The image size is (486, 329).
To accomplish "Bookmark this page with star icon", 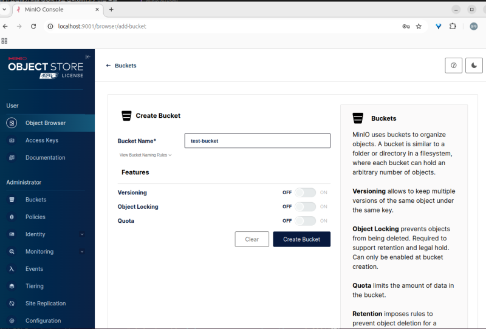I will tap(419, 26).
